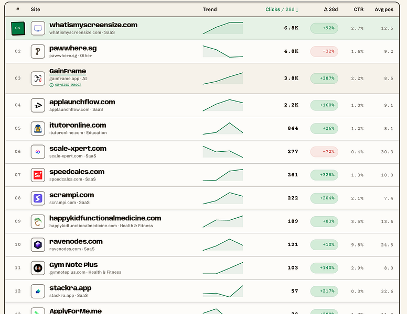Click the 32.6 average position value

[387, 291]
